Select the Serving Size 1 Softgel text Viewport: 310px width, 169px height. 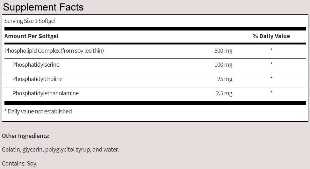30,21
